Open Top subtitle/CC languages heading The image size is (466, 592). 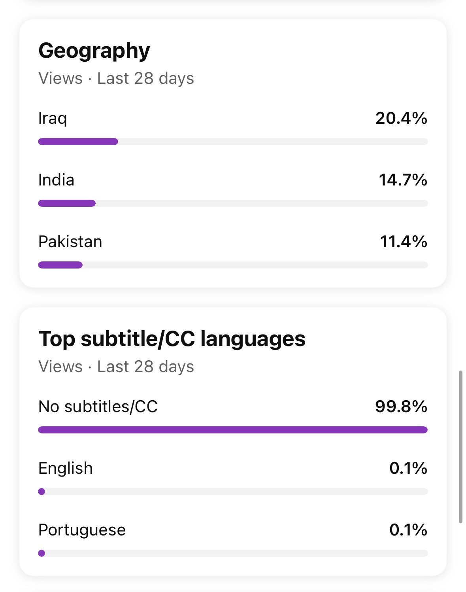[172, 339]
